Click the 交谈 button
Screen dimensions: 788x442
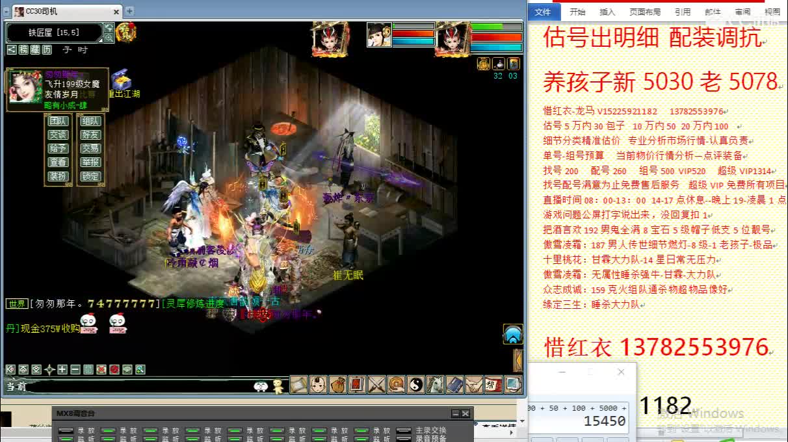(x=58, y=135)
